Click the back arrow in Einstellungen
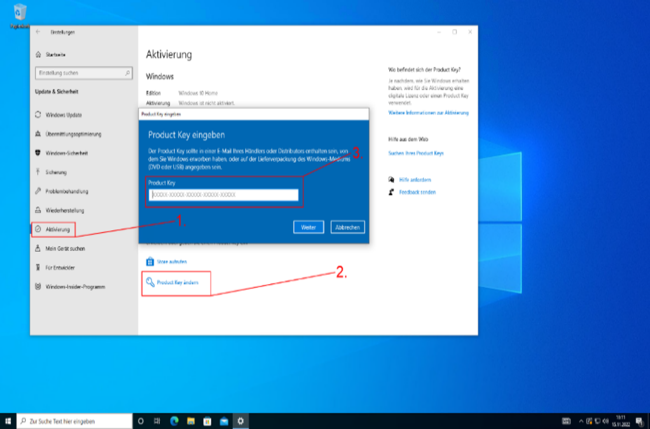 pos(38,32)
